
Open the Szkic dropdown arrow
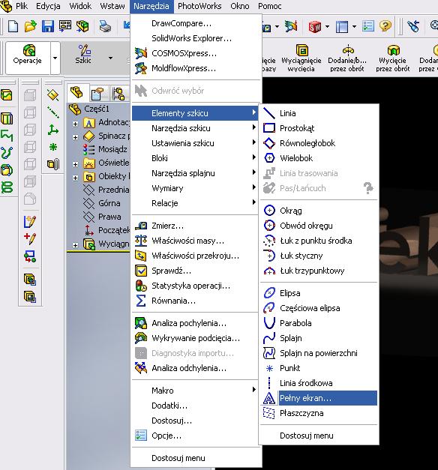110,58
